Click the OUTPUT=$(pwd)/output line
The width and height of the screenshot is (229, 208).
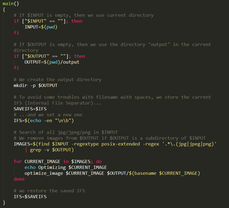pyautogui.click(x=52, y=62)
